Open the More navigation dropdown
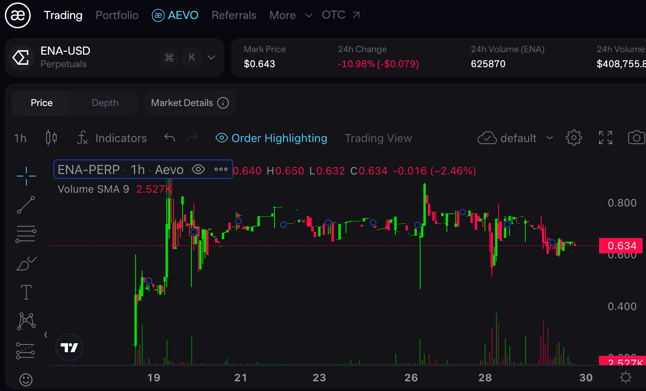The height and width of the screenshot is (391, 646). [x=291, y=15]
